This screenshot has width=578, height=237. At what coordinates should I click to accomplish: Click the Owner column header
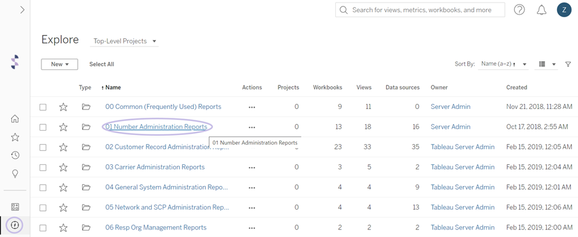click(439, 87)
